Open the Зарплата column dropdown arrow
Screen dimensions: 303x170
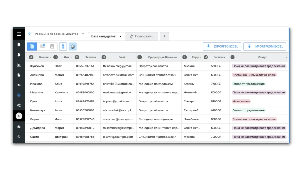pyautogui.click(x=227, y=57)
